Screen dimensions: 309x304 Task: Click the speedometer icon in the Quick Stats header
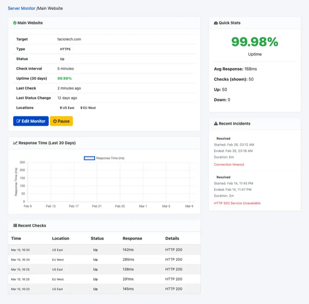point(215,23)
